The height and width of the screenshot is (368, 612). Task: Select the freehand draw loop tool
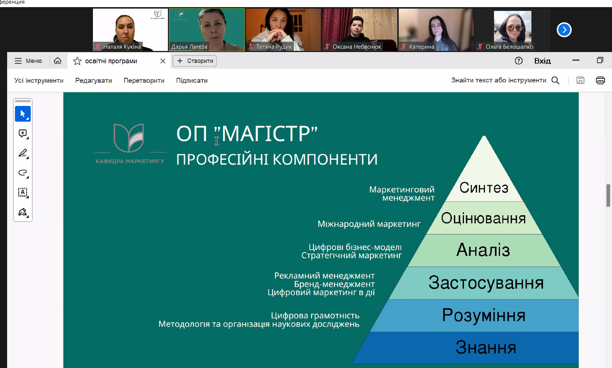[x=23, y=173]
